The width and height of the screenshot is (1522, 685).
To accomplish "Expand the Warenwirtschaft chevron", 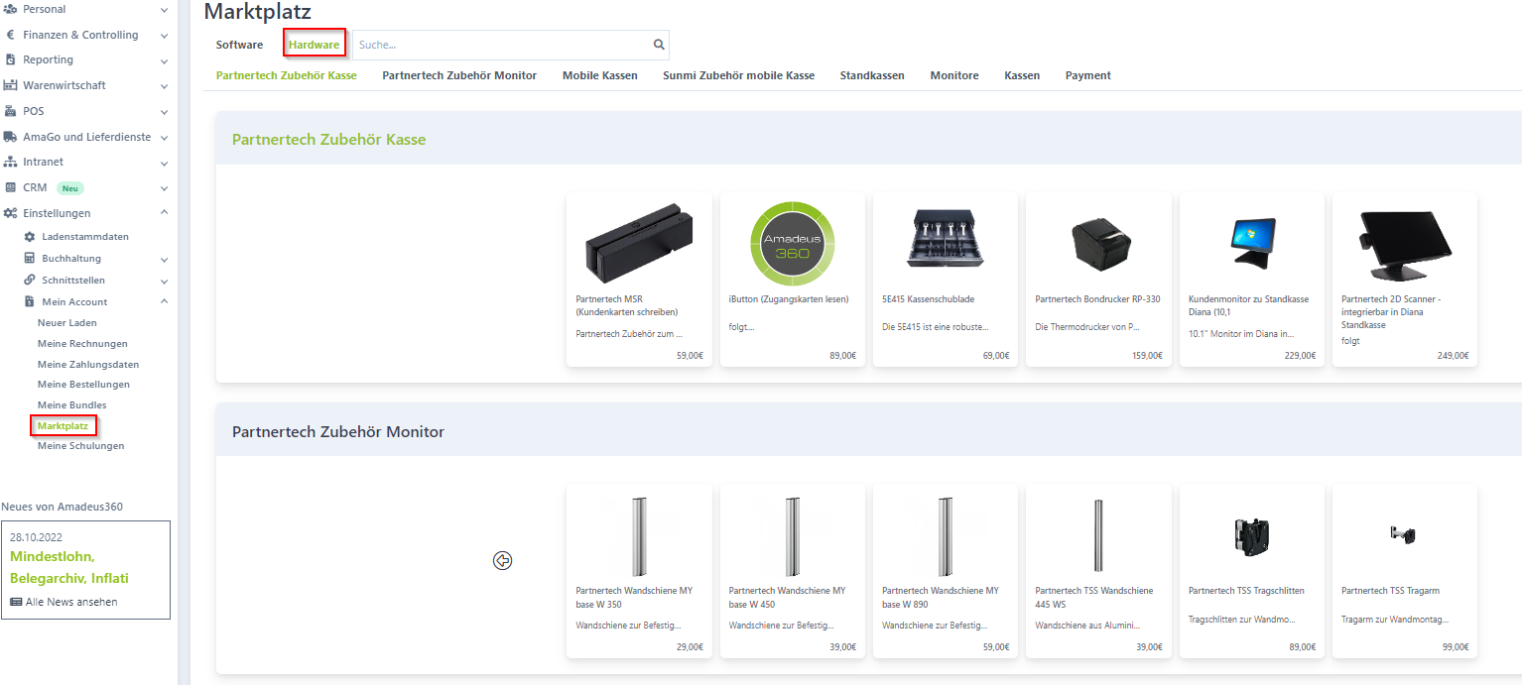I will (x=164, y=86).
